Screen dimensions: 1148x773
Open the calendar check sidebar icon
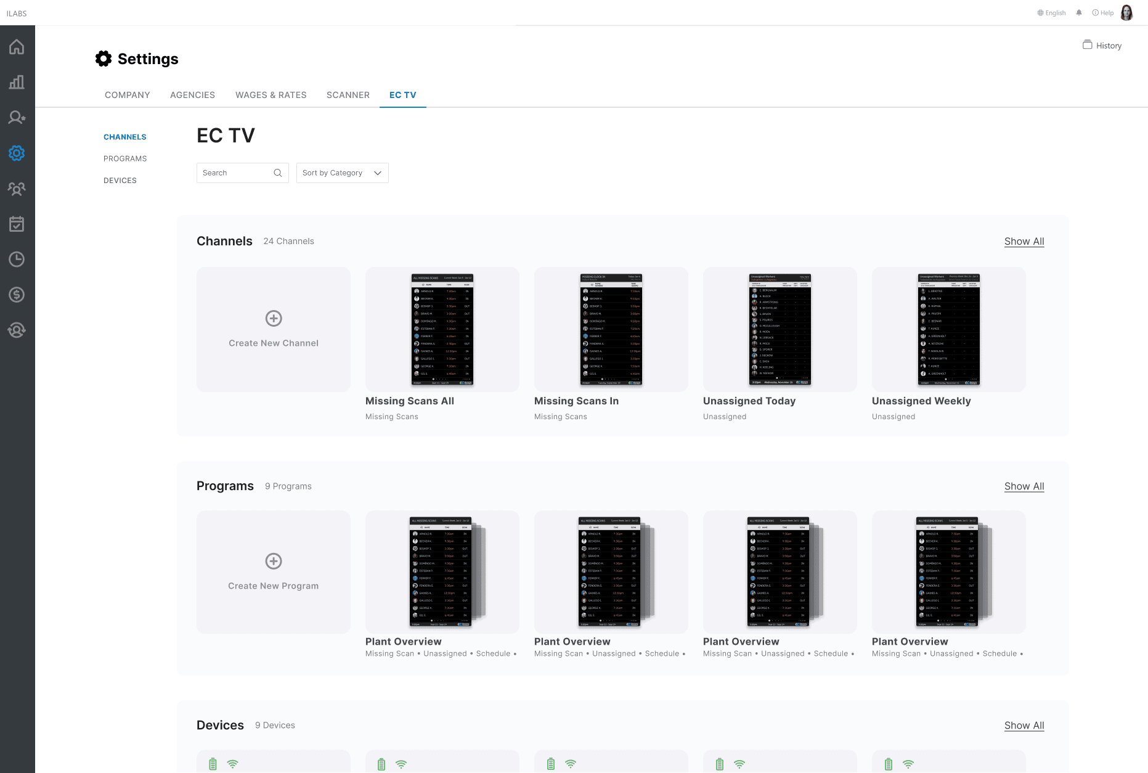coord(17,224)
